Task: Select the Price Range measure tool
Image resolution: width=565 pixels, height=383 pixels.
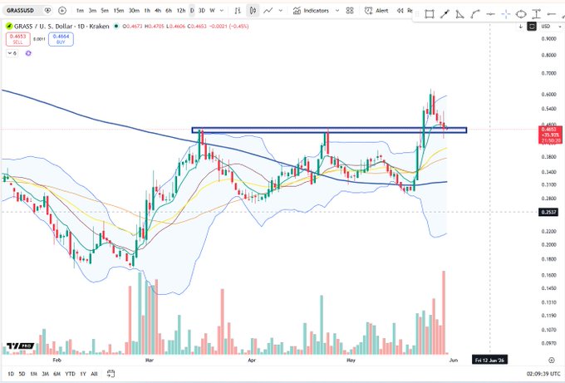Action: click(537, 14)
